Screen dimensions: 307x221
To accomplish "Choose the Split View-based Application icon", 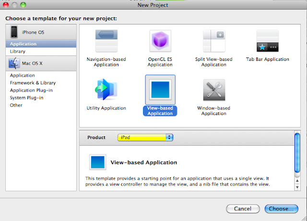I will click(214, 41).
